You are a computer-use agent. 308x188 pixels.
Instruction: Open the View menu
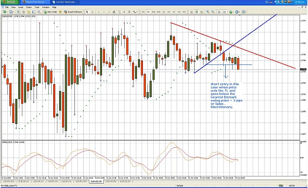[13, 7]
